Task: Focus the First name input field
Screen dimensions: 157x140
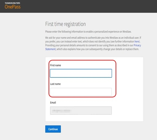Action: pos(81,73)
